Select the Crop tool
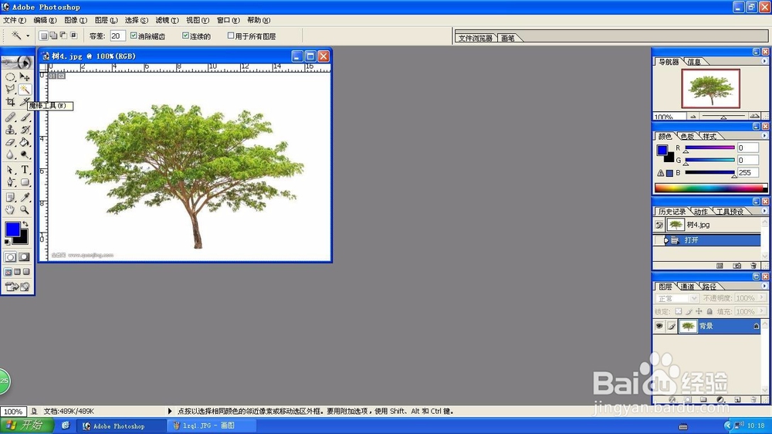Screen dimensions: 772x434 (x=10, y=101)
